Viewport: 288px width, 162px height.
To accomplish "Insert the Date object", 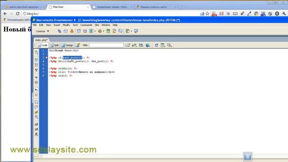I will (x=108, y=31).
